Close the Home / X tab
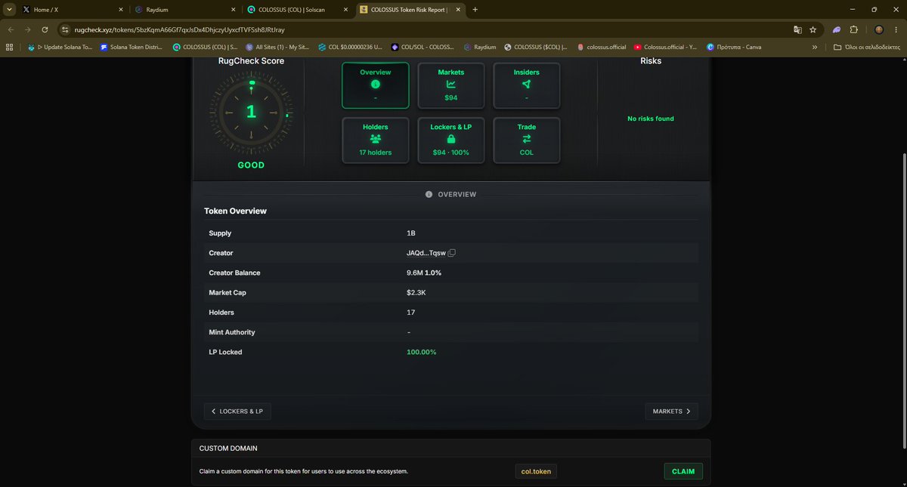 pyautogui.click(x=120, y=9)
